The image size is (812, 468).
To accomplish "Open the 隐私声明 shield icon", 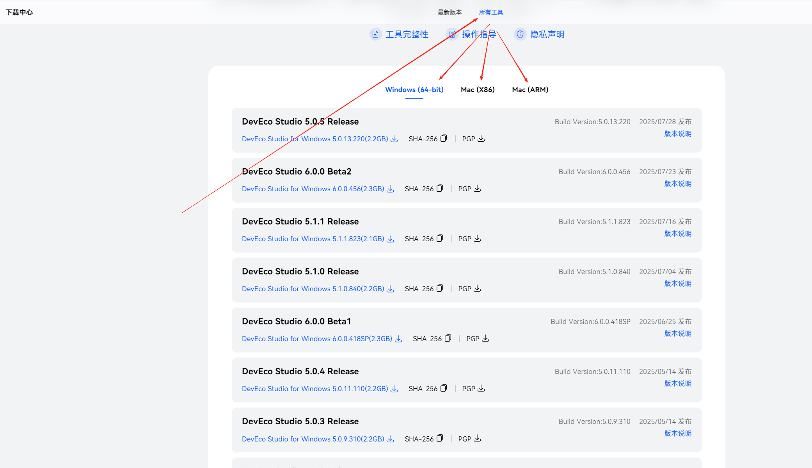I will tap(520, 34).
